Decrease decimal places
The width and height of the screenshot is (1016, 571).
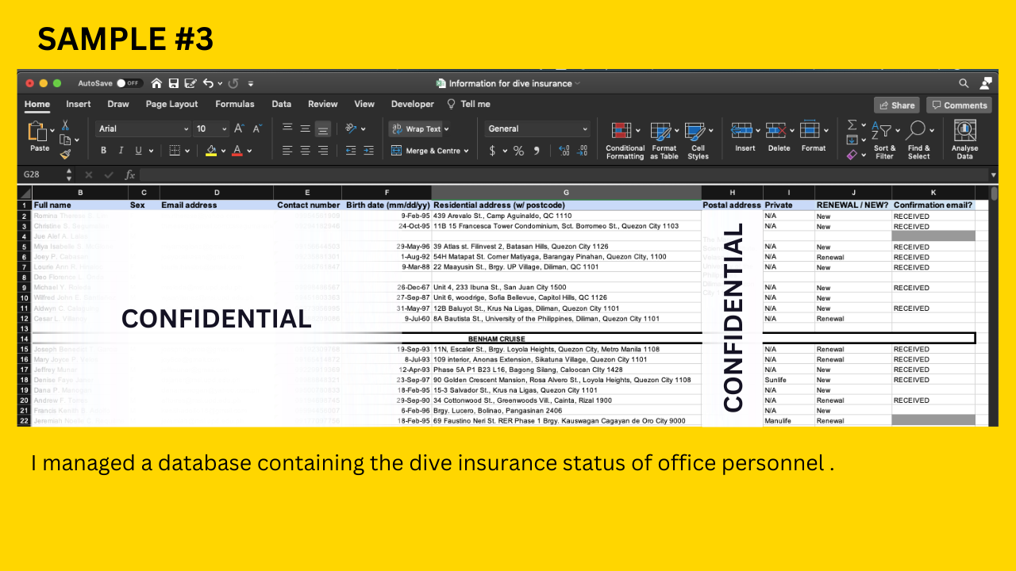[583, 151]
